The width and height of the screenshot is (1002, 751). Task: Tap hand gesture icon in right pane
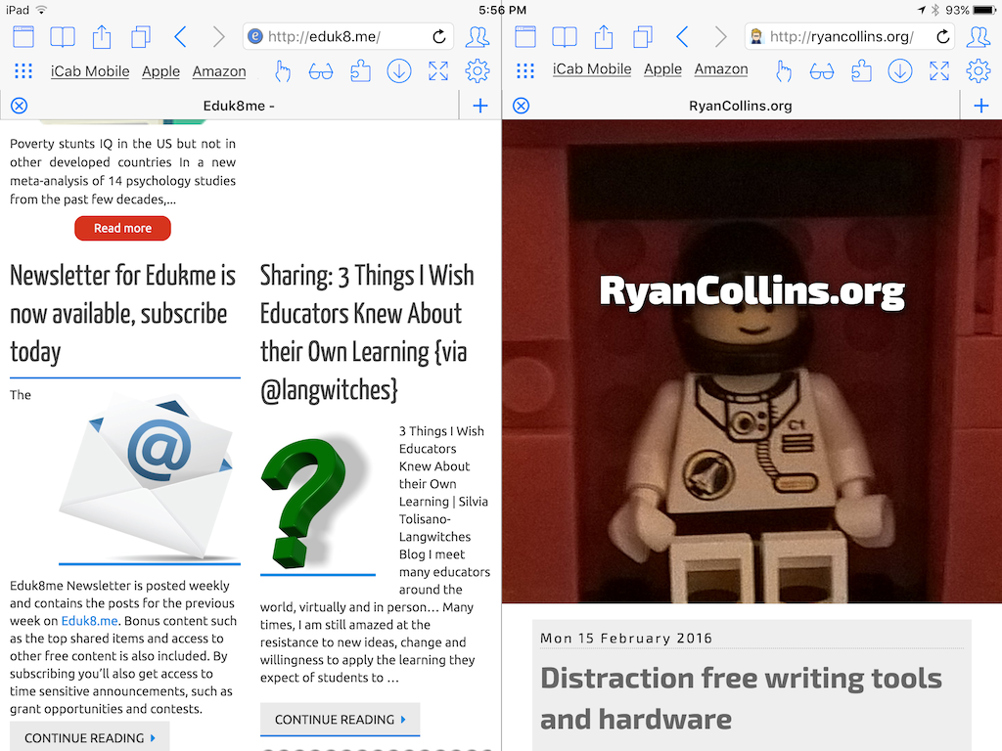784,70
